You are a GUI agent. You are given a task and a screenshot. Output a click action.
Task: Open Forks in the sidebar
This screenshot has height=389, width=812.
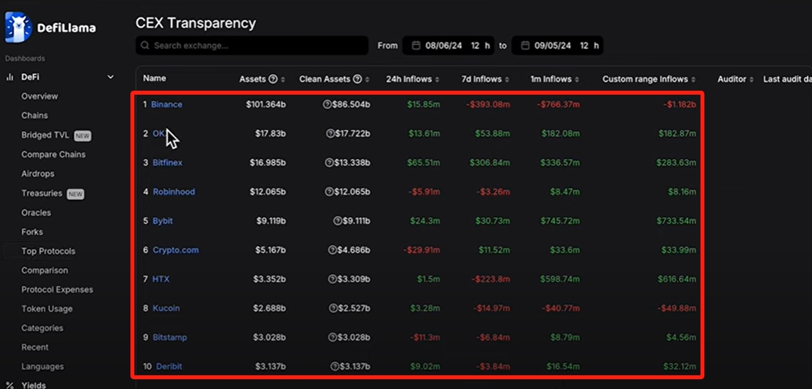pyautogui.click(x=32, y=232)
